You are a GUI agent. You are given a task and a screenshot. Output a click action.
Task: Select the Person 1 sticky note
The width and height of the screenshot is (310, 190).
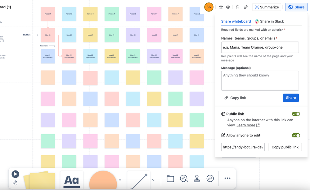48,14
